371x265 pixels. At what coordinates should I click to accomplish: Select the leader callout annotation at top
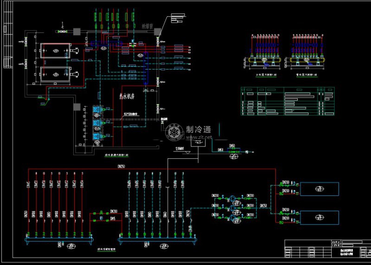pyautogui.click(x=177, y=19)
